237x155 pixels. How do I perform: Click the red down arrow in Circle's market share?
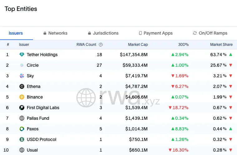coord(231,65)
